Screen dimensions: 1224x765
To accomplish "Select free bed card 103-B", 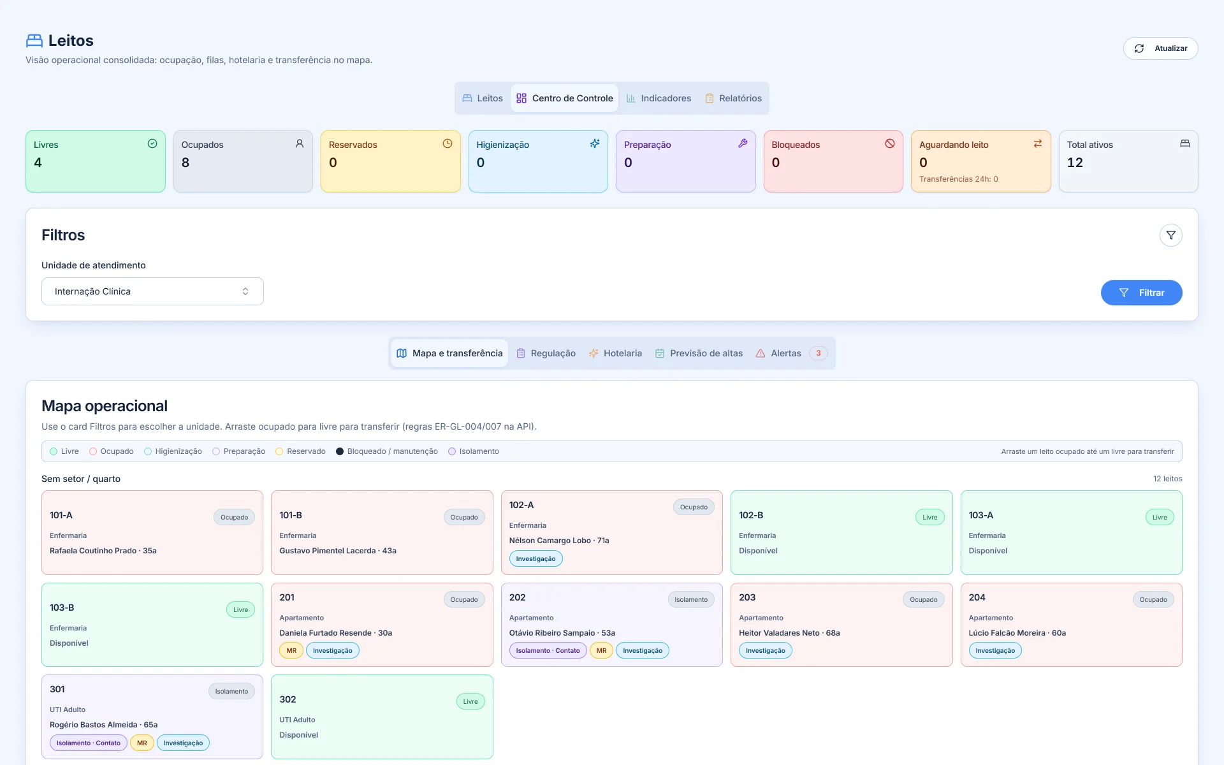I will pyautogui.click(x=152, y=625).
